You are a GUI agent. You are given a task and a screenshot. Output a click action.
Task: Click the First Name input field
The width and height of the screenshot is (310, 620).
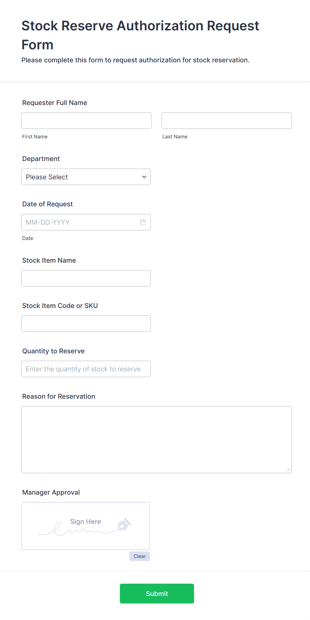click(x=86, y=121)
